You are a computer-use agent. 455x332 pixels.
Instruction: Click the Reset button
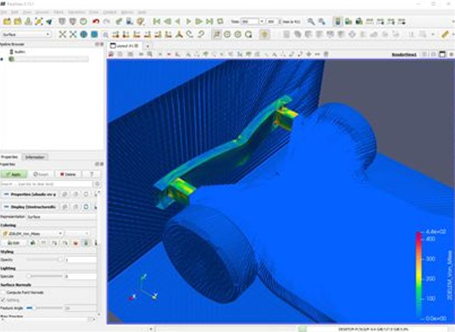click(40, 175)
